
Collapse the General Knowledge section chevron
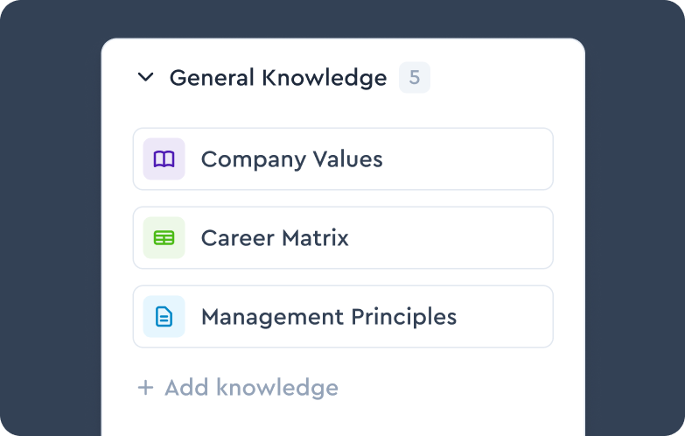(145, 78)
